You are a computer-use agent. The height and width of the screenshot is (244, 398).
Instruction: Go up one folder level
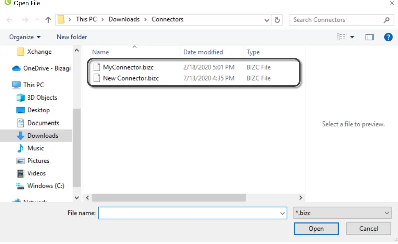(48, 20)
